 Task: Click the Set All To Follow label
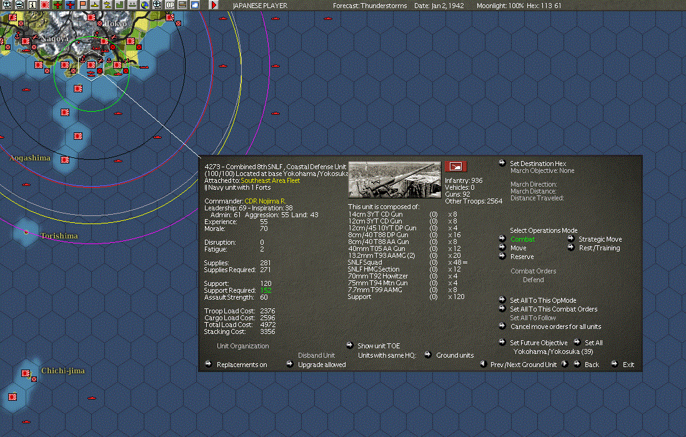tap(532, 318)
